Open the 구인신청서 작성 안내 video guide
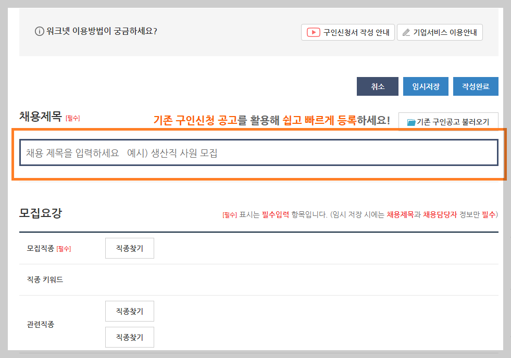This screenshot has height=358, width=511. 348,32
